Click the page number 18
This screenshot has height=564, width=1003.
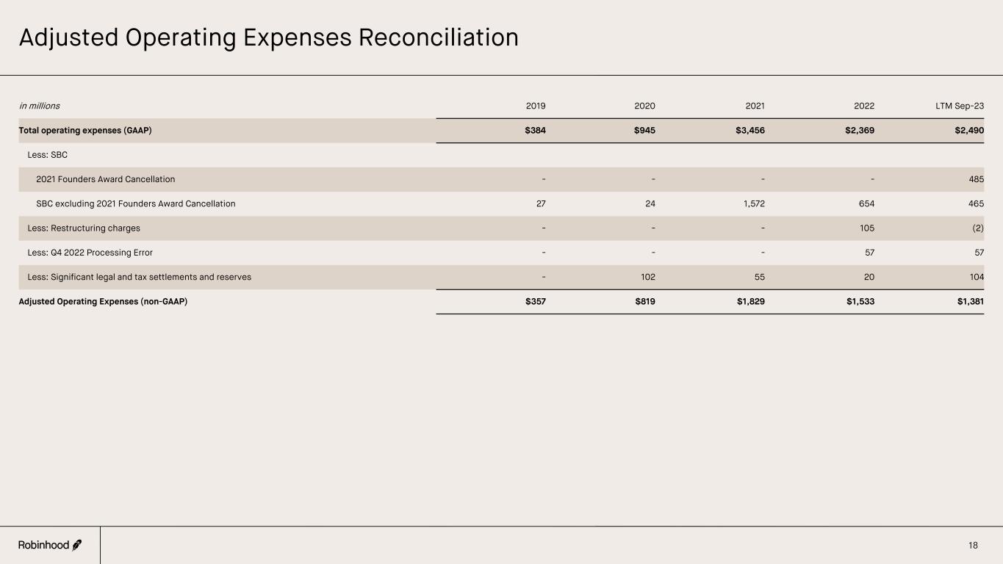click(973, 545)
